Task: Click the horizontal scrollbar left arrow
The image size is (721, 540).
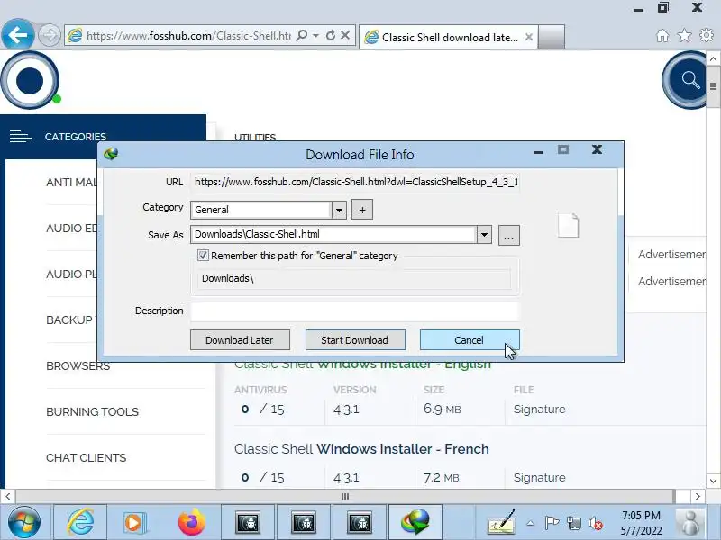Action: point(7,496)
